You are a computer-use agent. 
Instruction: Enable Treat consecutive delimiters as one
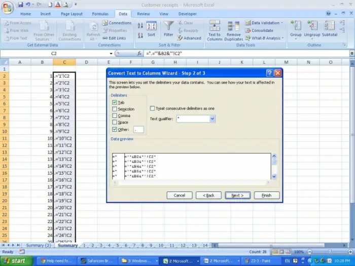pos(152,108)
